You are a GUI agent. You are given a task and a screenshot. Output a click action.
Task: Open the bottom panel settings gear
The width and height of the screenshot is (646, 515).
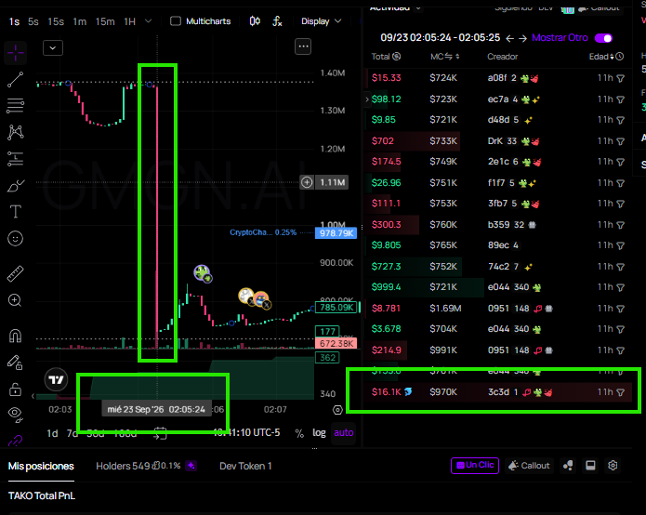[613, 466]
